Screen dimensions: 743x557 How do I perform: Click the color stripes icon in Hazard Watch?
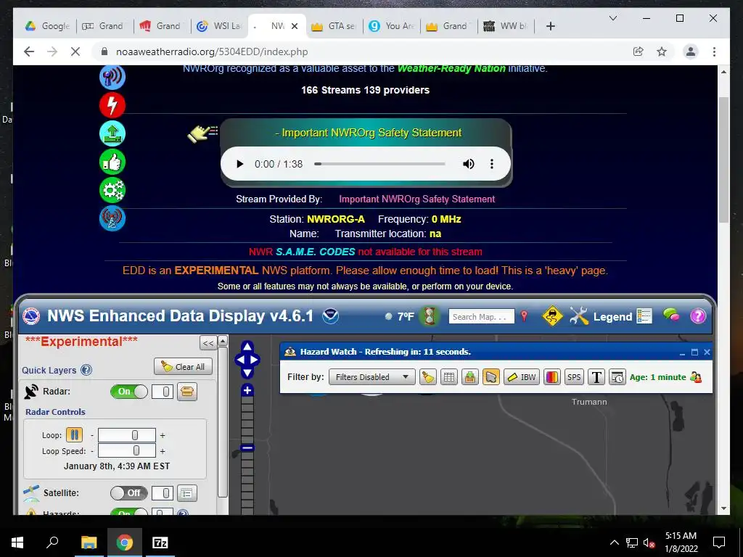point(552,377)
